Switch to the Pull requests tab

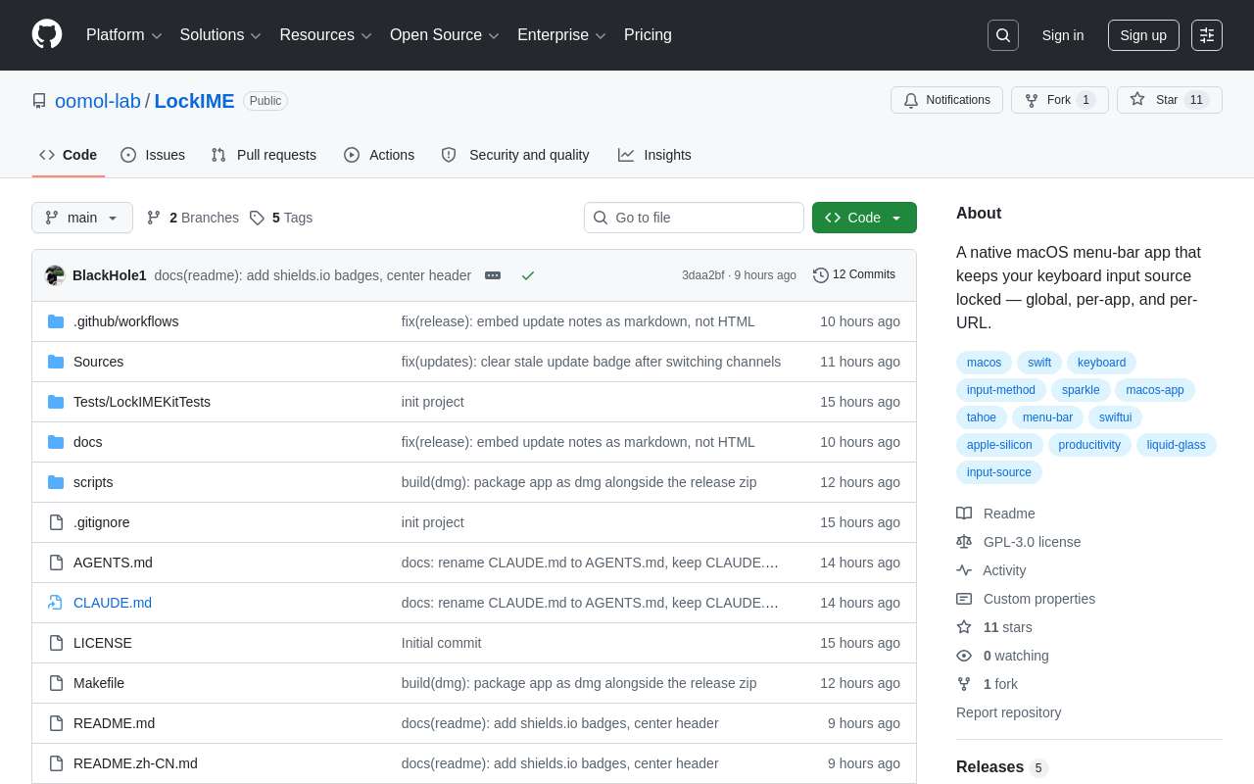point(264,155)
